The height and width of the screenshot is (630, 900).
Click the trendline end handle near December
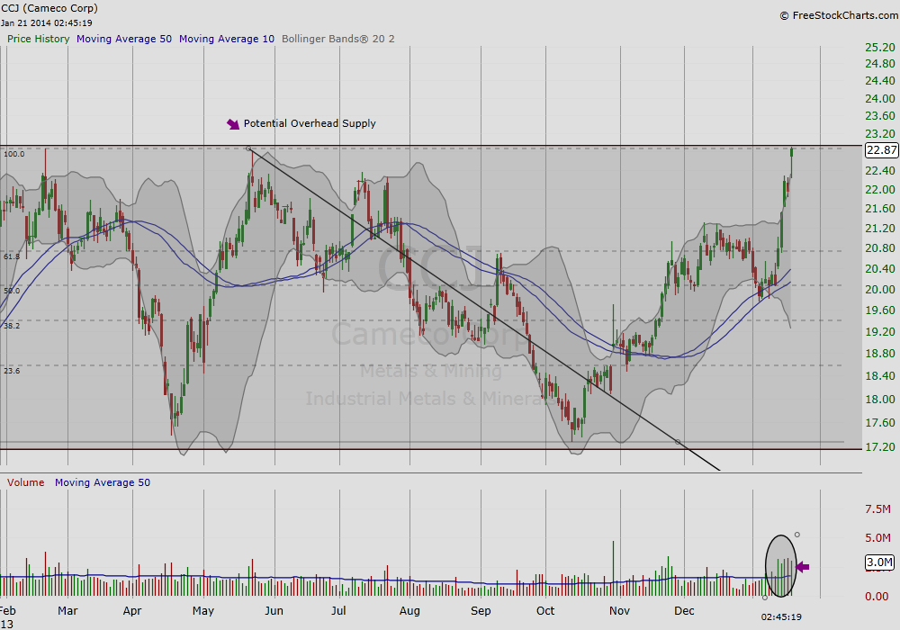point(678,442)
